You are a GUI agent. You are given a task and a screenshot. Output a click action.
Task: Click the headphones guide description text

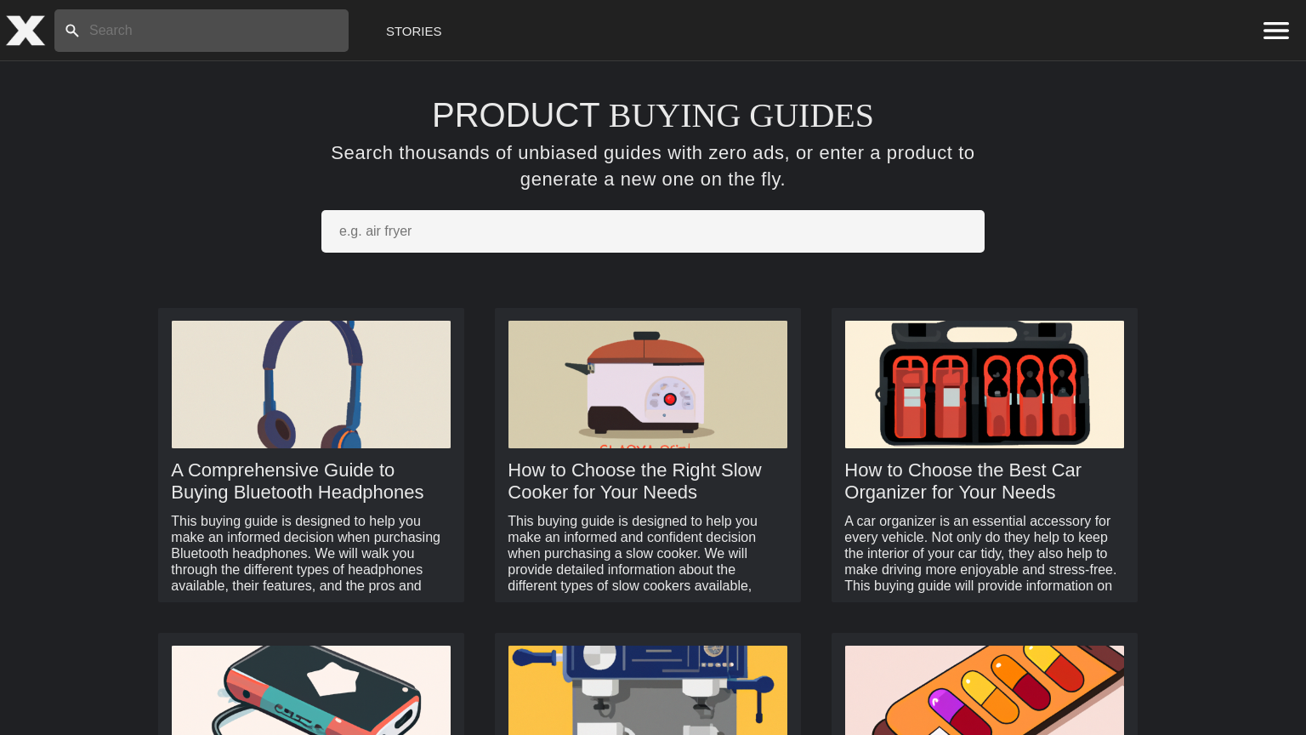coord(305,553)
